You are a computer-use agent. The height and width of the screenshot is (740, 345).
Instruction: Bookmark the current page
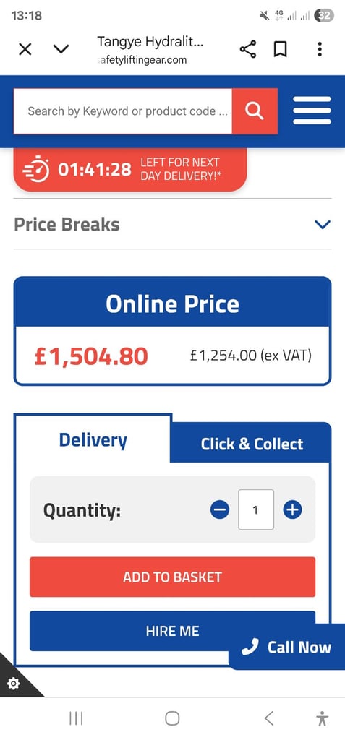(x=281, y=49)
